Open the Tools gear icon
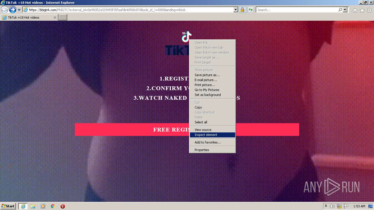Image resolution: width=374 pixels, height=210 pixels. (369, 10)
